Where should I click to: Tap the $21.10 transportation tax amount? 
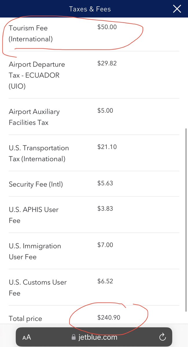tap(107, 147)
